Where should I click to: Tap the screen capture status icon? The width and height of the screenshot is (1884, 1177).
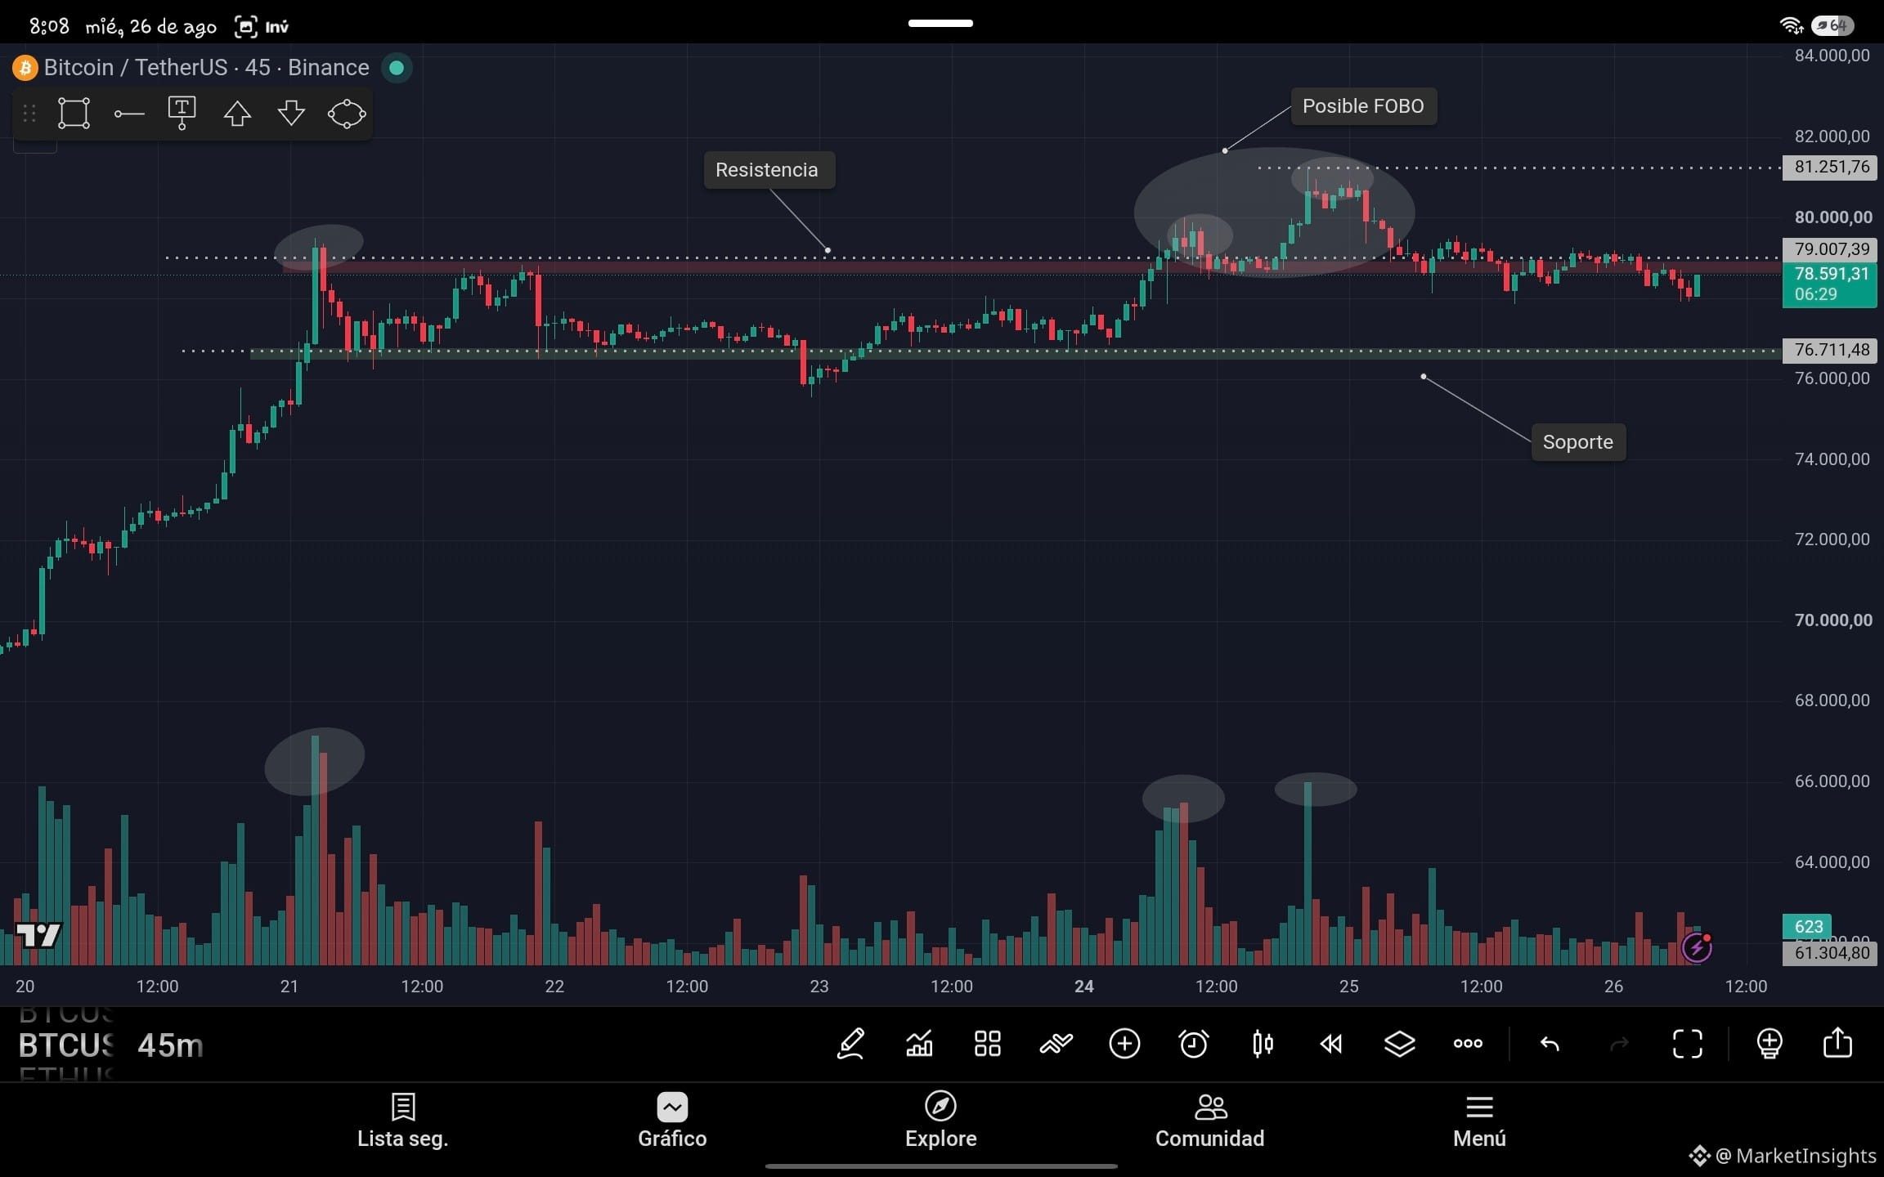click(245, 27)
